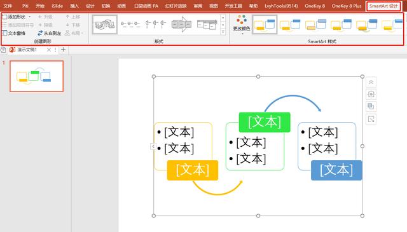Open the 文件 File menu
The width and height of the screenshot is (407, 232).
(x=8, y=6)
